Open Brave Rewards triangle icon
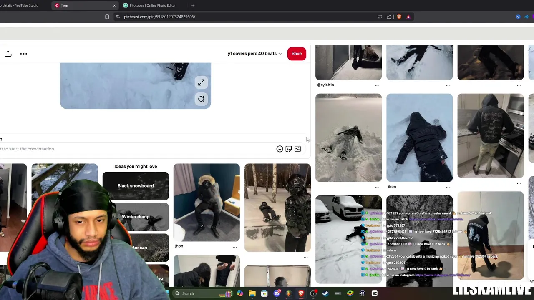The height and width of the screenshot is (300, 534). 408,17
